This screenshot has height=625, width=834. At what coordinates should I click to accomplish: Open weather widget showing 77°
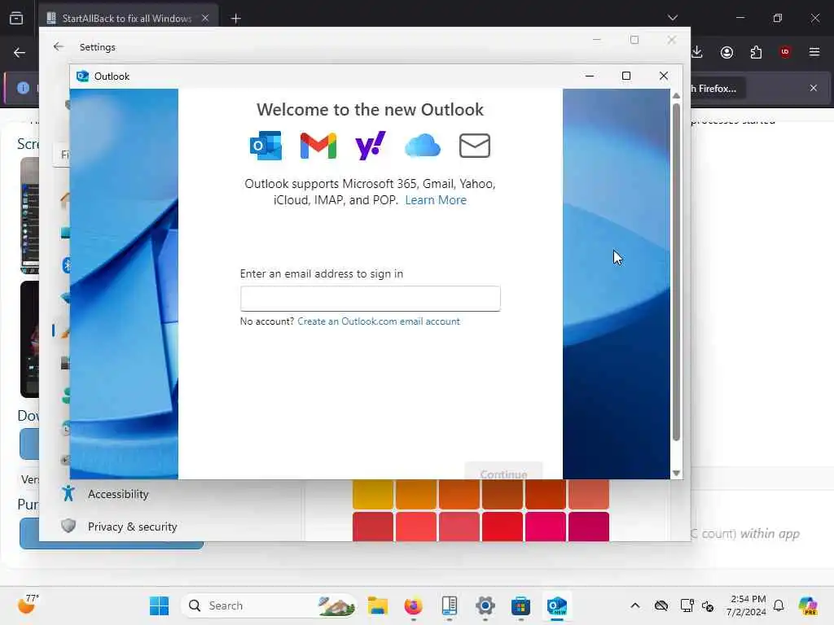click(28, 605)
